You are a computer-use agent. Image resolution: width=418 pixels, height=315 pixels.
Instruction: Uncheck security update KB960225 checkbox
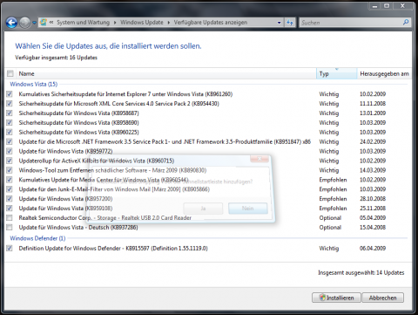point(10,132)
